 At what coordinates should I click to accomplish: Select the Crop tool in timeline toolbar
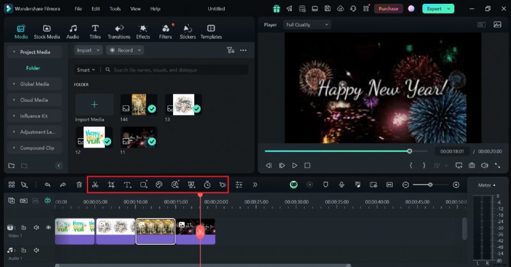[x=111, y=185]
